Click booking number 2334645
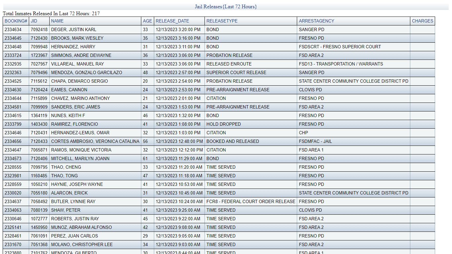 point(13,38)
